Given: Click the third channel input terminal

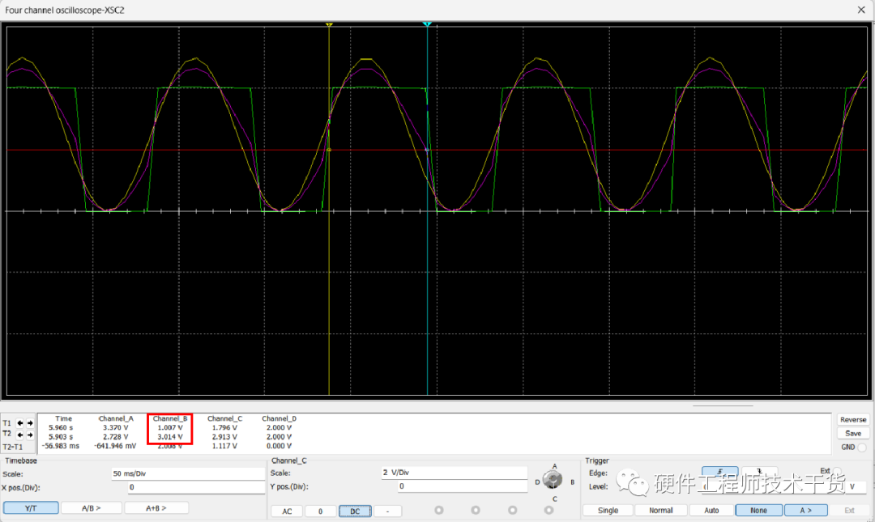Looking at the screenshot, I should click(x=512, y=510).
